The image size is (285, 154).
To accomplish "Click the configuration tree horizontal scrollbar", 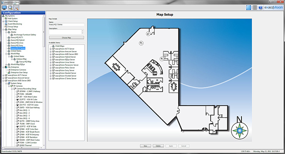I will coord(22,147).
